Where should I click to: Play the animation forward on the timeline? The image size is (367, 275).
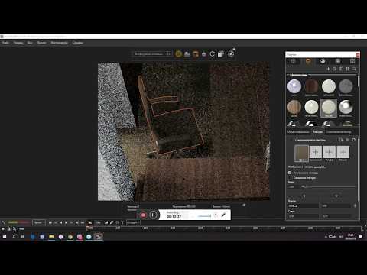67,222
